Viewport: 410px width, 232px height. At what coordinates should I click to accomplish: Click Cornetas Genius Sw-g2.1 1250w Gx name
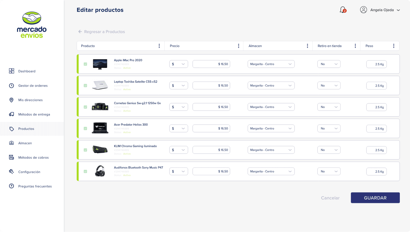[x=137, y=103]
